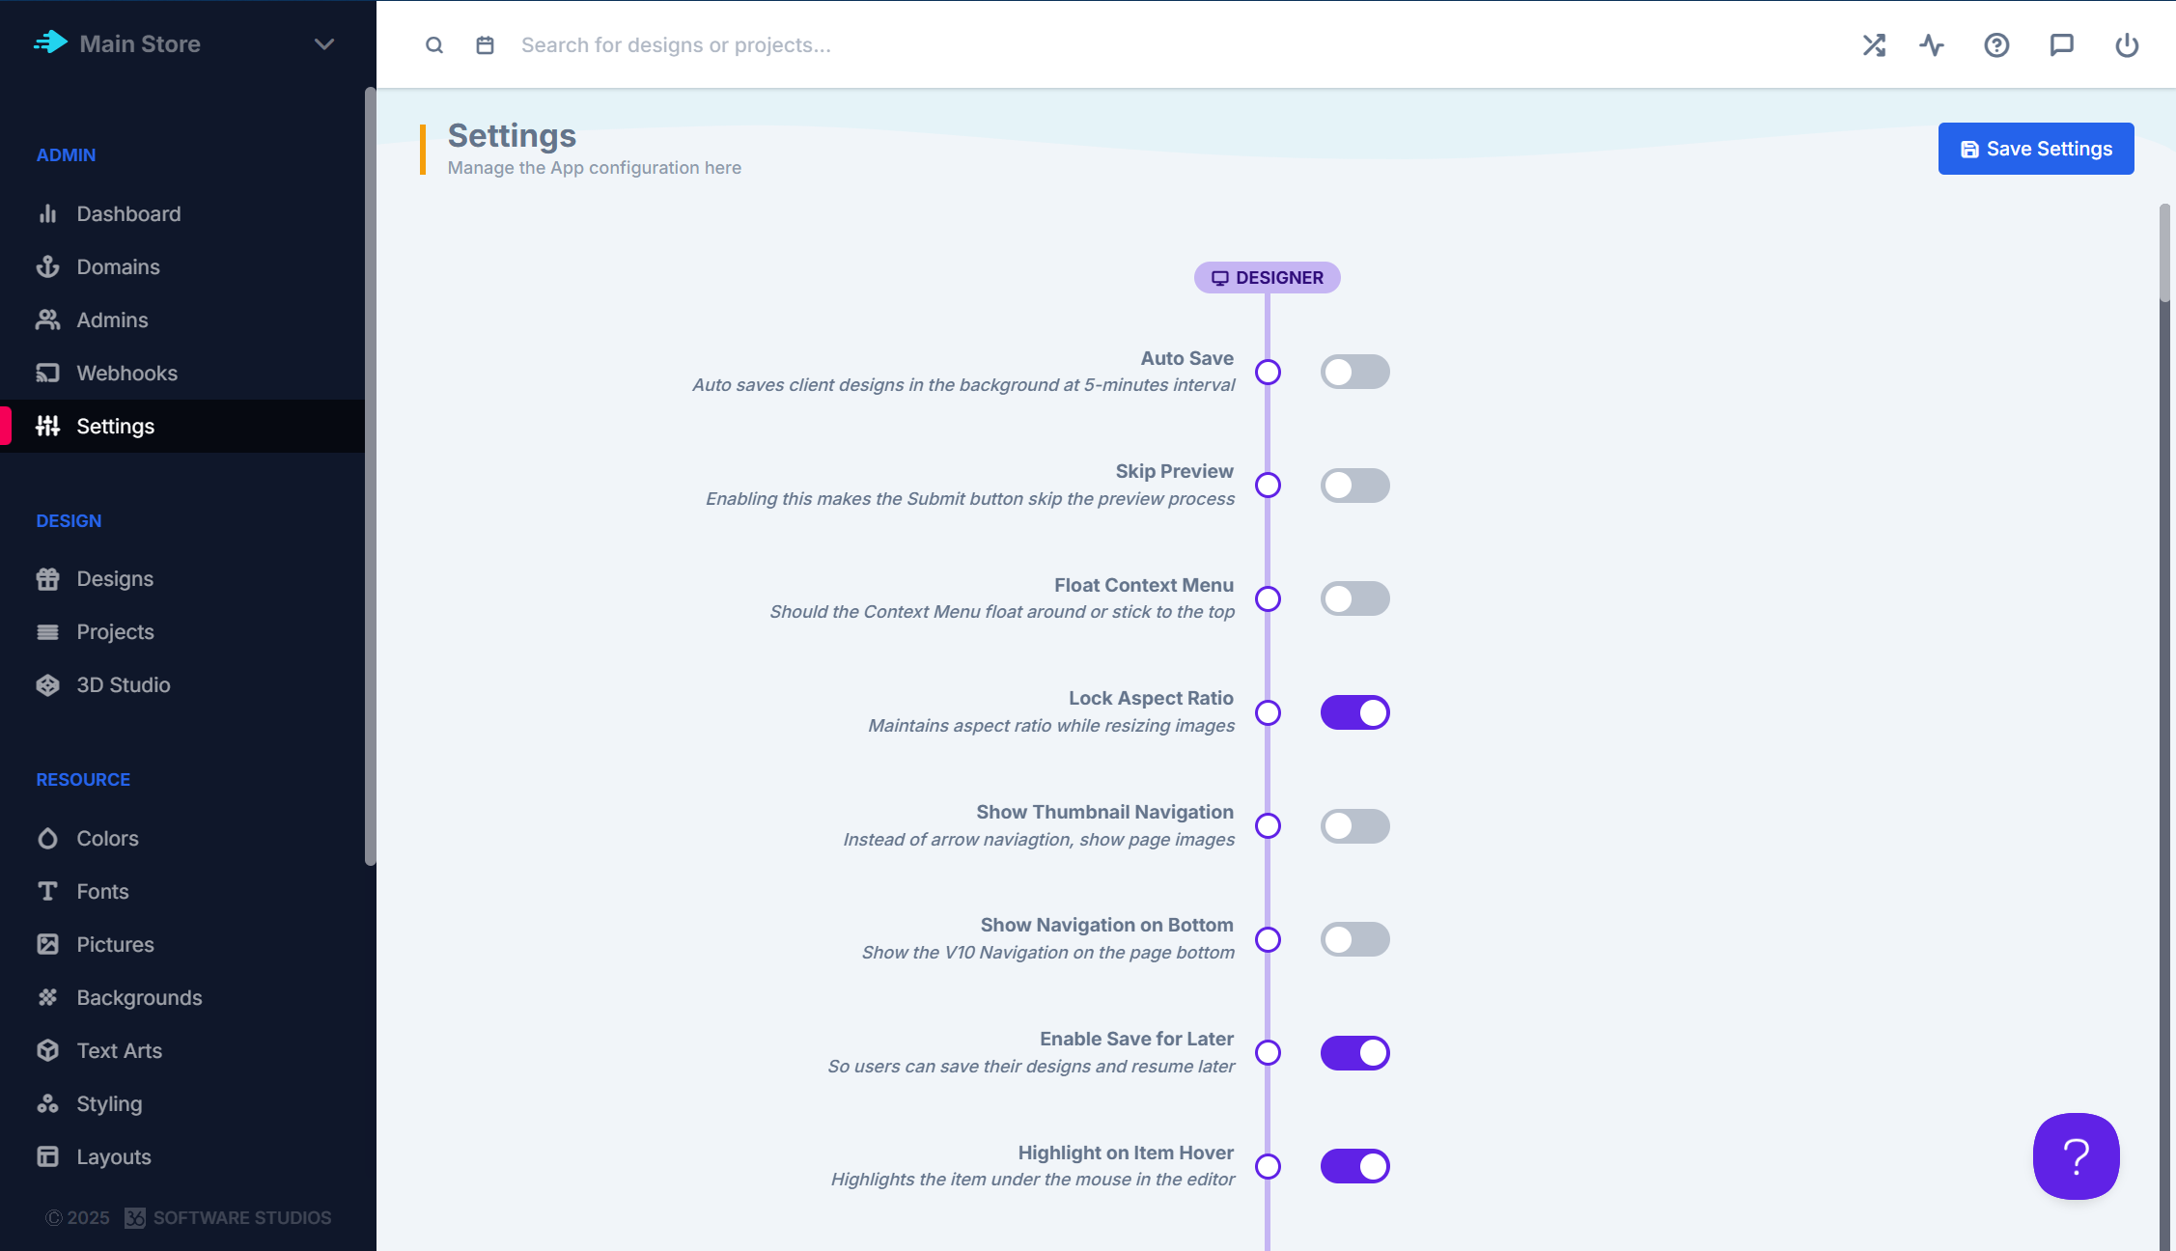Enable Show Thumbnail Navigation switch
This screenshot has height=1251, width=2176.
coord(1354,826)
